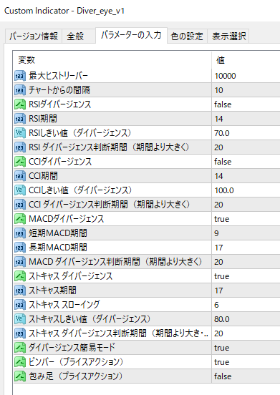Viewport: 280px width, 395px height.
Task: Click the boolean icon beside 包み足
Action: pos(20,376)
